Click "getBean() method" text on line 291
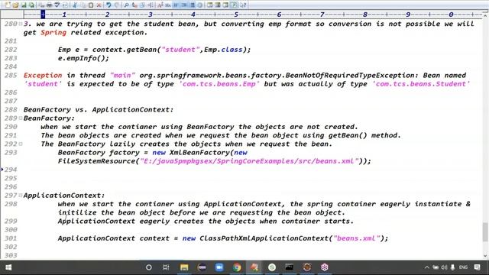 point(364,135)
